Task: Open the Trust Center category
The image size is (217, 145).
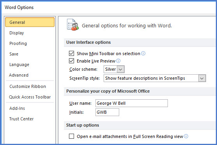Action: click(x=21, y=119)
